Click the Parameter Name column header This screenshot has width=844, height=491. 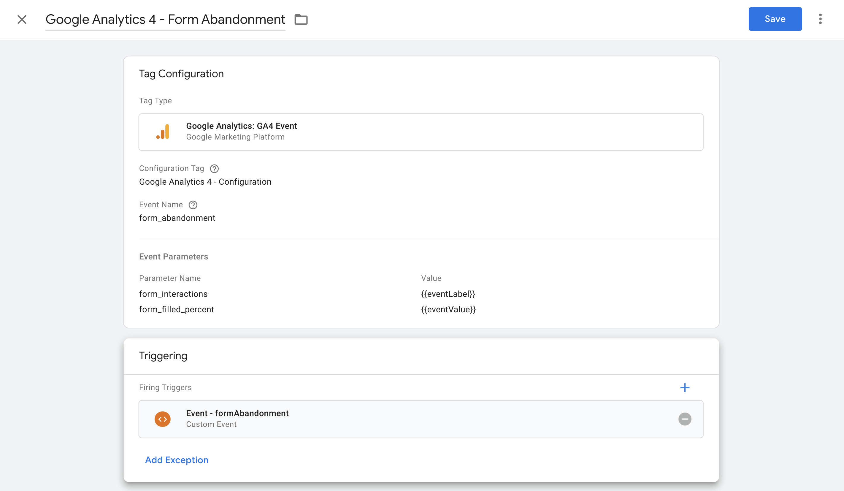(x=170, y=278)
